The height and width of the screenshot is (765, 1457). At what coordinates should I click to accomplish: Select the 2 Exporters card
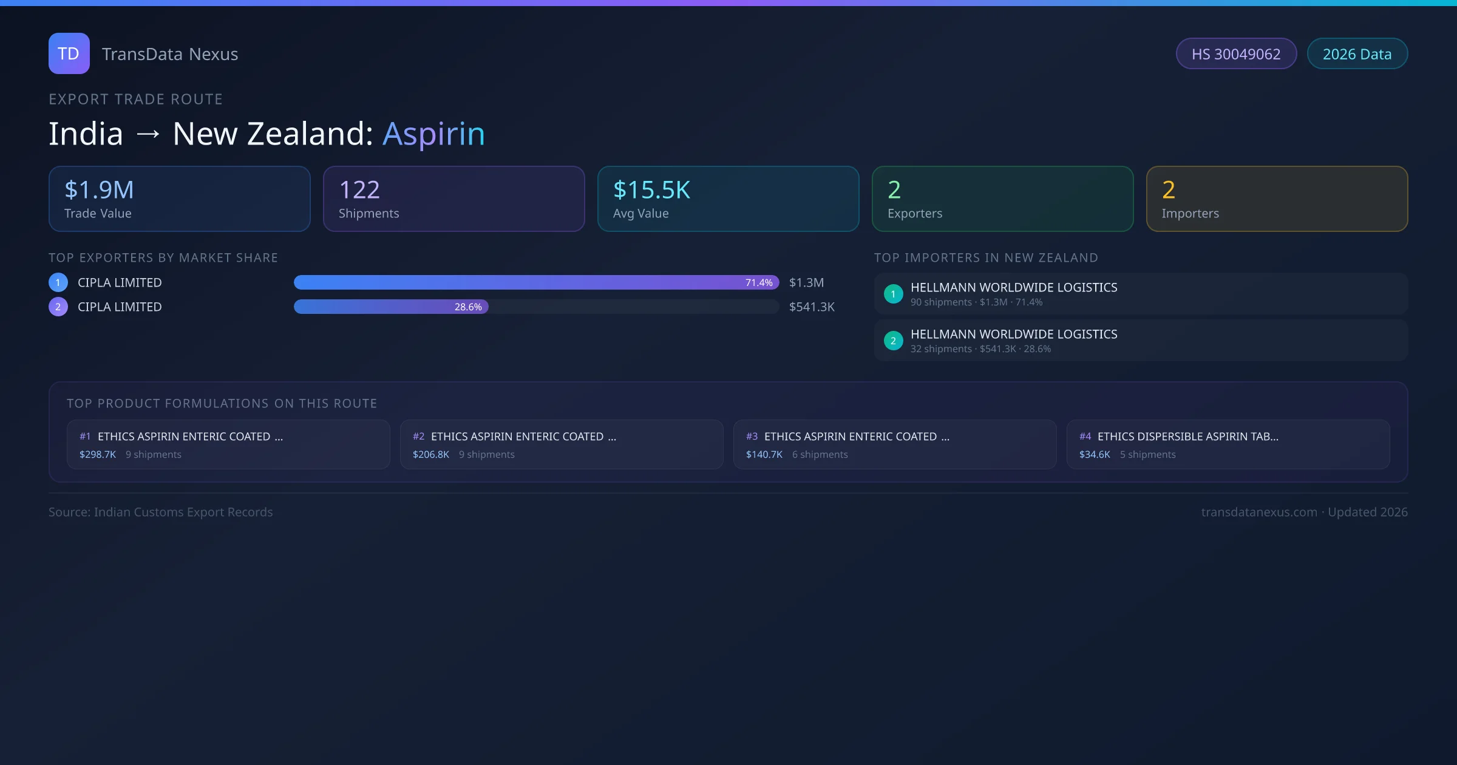point(1002,199)
